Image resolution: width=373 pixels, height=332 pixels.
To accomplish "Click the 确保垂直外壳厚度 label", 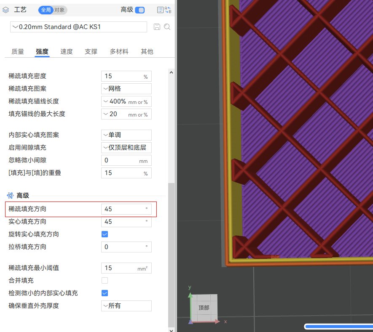I will point(34,305).
